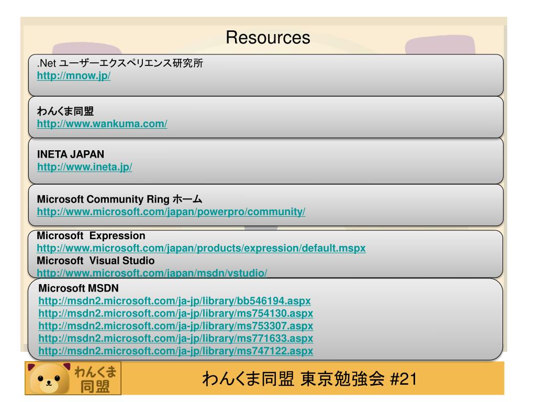Open the MSDN bb546194.aspx link
The width and height of the screenshot is (536, 402).
(x=174, y=301)
